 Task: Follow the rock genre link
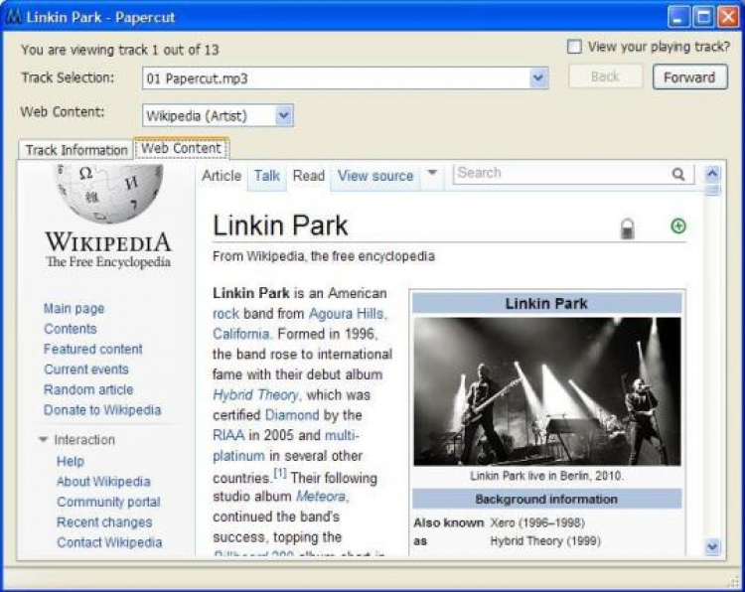[x=225, y=314]
